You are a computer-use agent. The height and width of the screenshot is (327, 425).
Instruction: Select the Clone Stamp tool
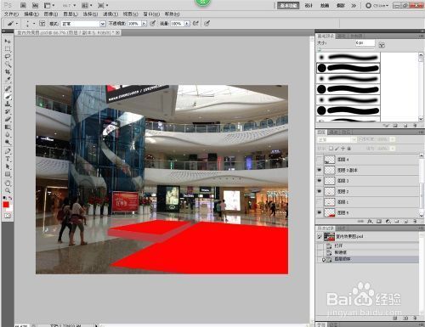tap(8, 104)
